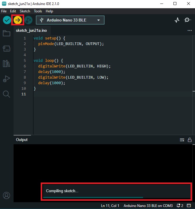Open the Boards Manager sidebar
This screenshot has width=195, height=209.
(x=6, y=48)
